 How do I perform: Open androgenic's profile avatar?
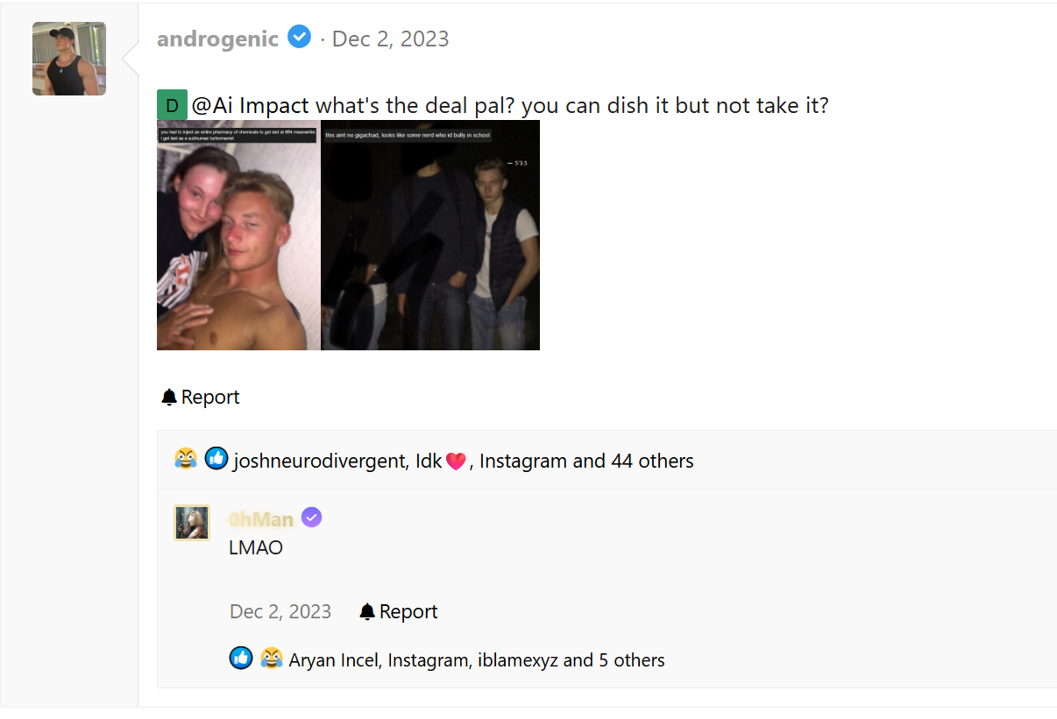coord(69,59)
